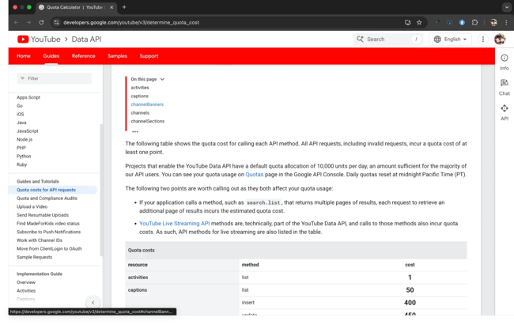
Task: Click the three-dot more options icon in header
Action: coord(482,39)
